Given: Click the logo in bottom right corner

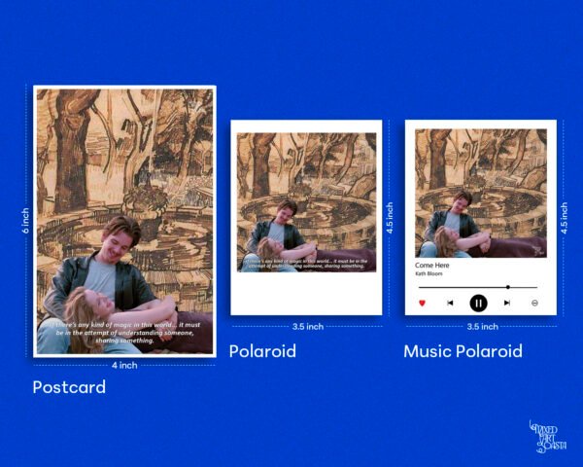Looking at the screenshot, I should coord(548,435).
